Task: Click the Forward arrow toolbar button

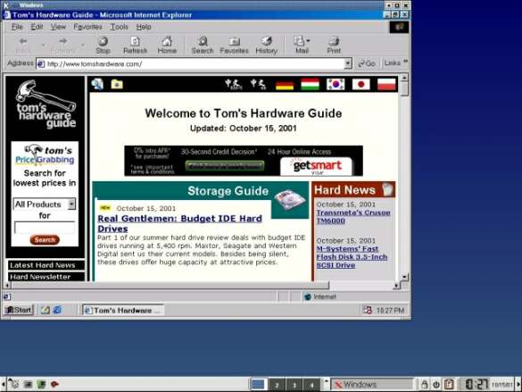Action: click(x=63, y=41)
